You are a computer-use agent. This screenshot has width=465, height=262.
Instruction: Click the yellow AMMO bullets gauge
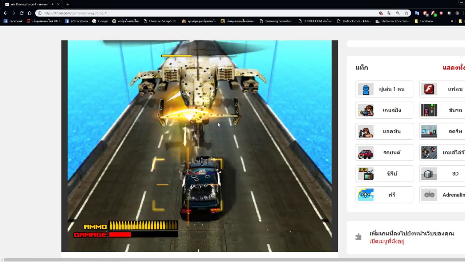[x=143, y=226]
